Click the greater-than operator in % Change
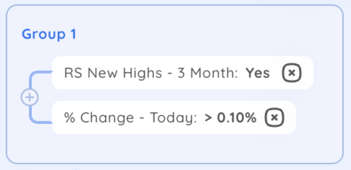This screenshot has width=351, height=170. click(x=208, y=118)
